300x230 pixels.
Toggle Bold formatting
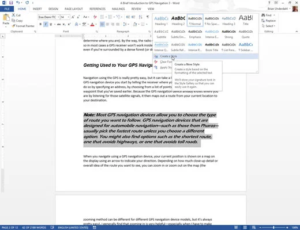click(x=40, y=24)
